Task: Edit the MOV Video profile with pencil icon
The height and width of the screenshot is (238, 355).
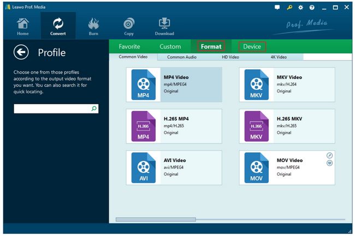Action: 329,156
